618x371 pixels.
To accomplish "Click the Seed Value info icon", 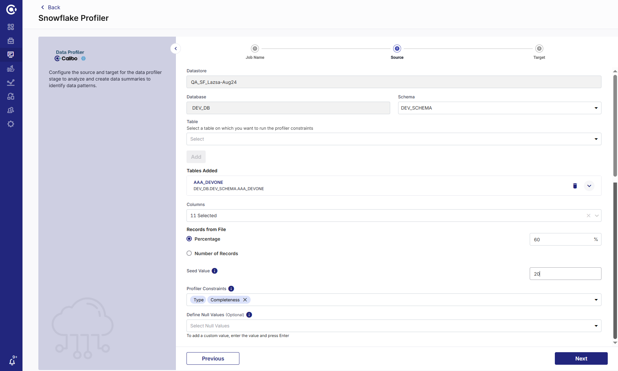I will pyautogui.click(x=215, y=271).
